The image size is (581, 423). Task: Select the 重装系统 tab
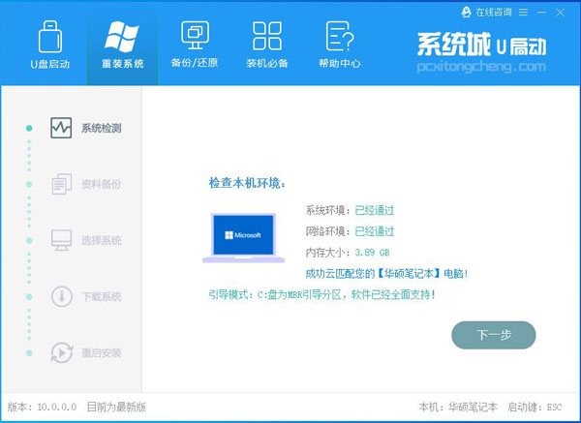[123, 45]
